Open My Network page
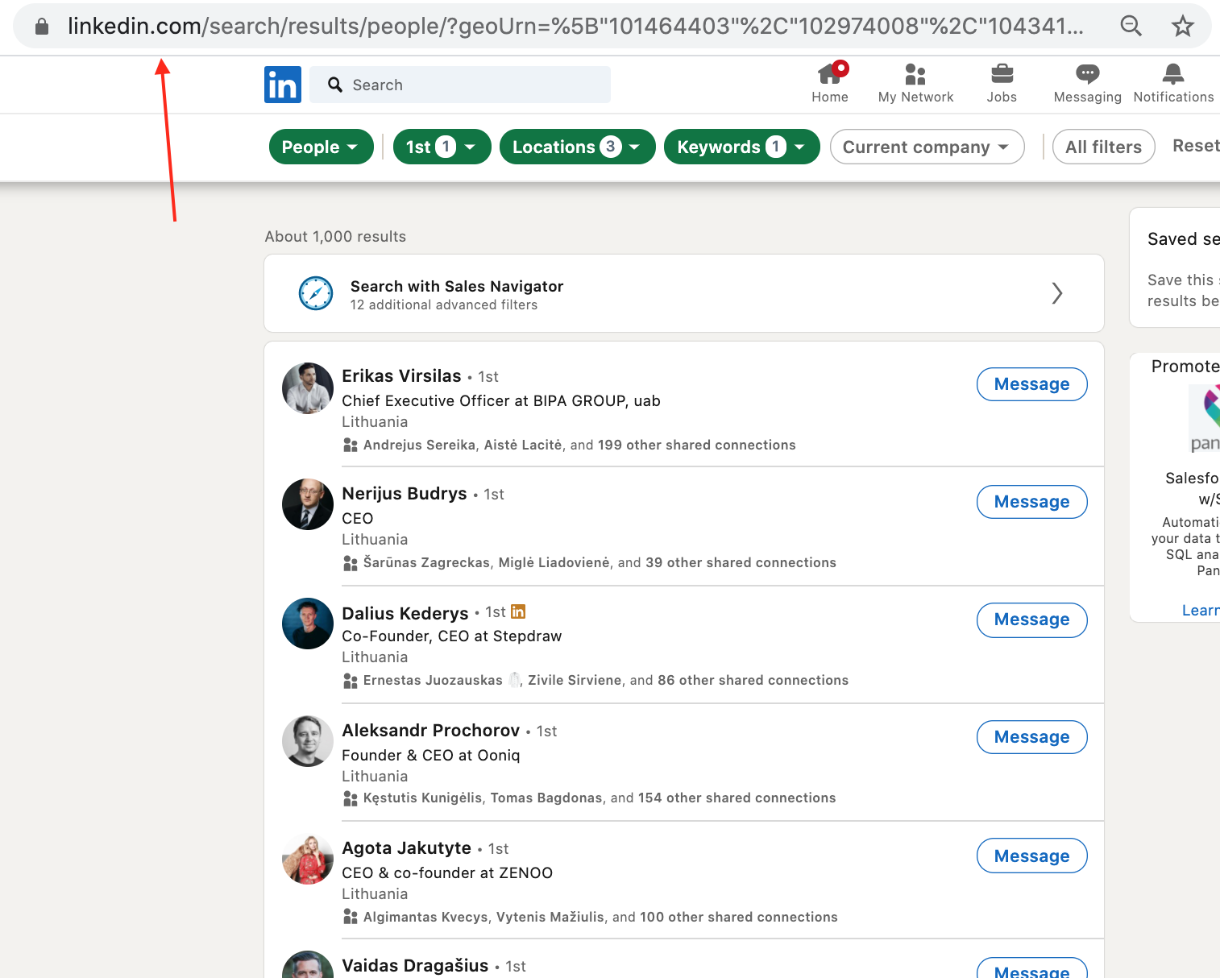1220x978 pixels. 915,83
